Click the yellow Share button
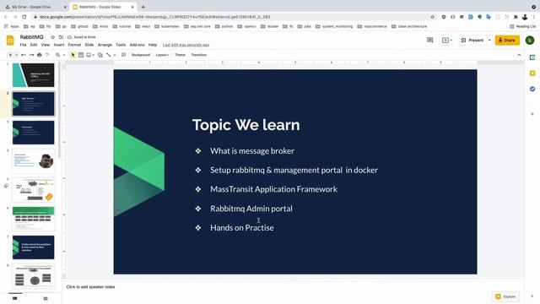Image resolution: width=540 pixels, height=304 pixels. click(507, 41)
